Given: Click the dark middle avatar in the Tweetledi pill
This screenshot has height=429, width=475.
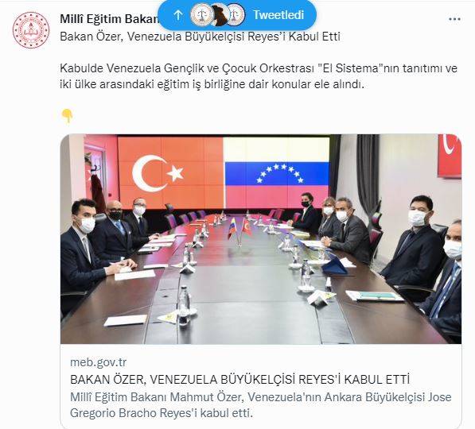Looking at the screenshot, I should (x=220, y=15).
